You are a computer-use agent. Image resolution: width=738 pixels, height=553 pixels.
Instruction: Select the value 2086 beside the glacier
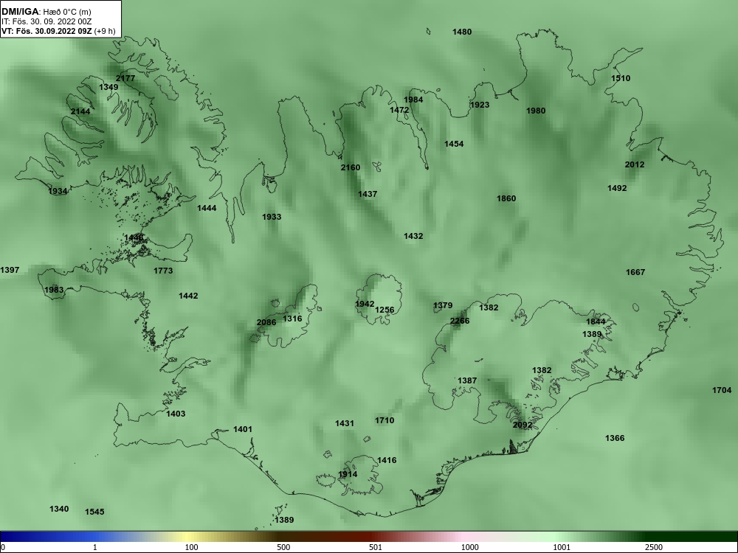[266, 323]
